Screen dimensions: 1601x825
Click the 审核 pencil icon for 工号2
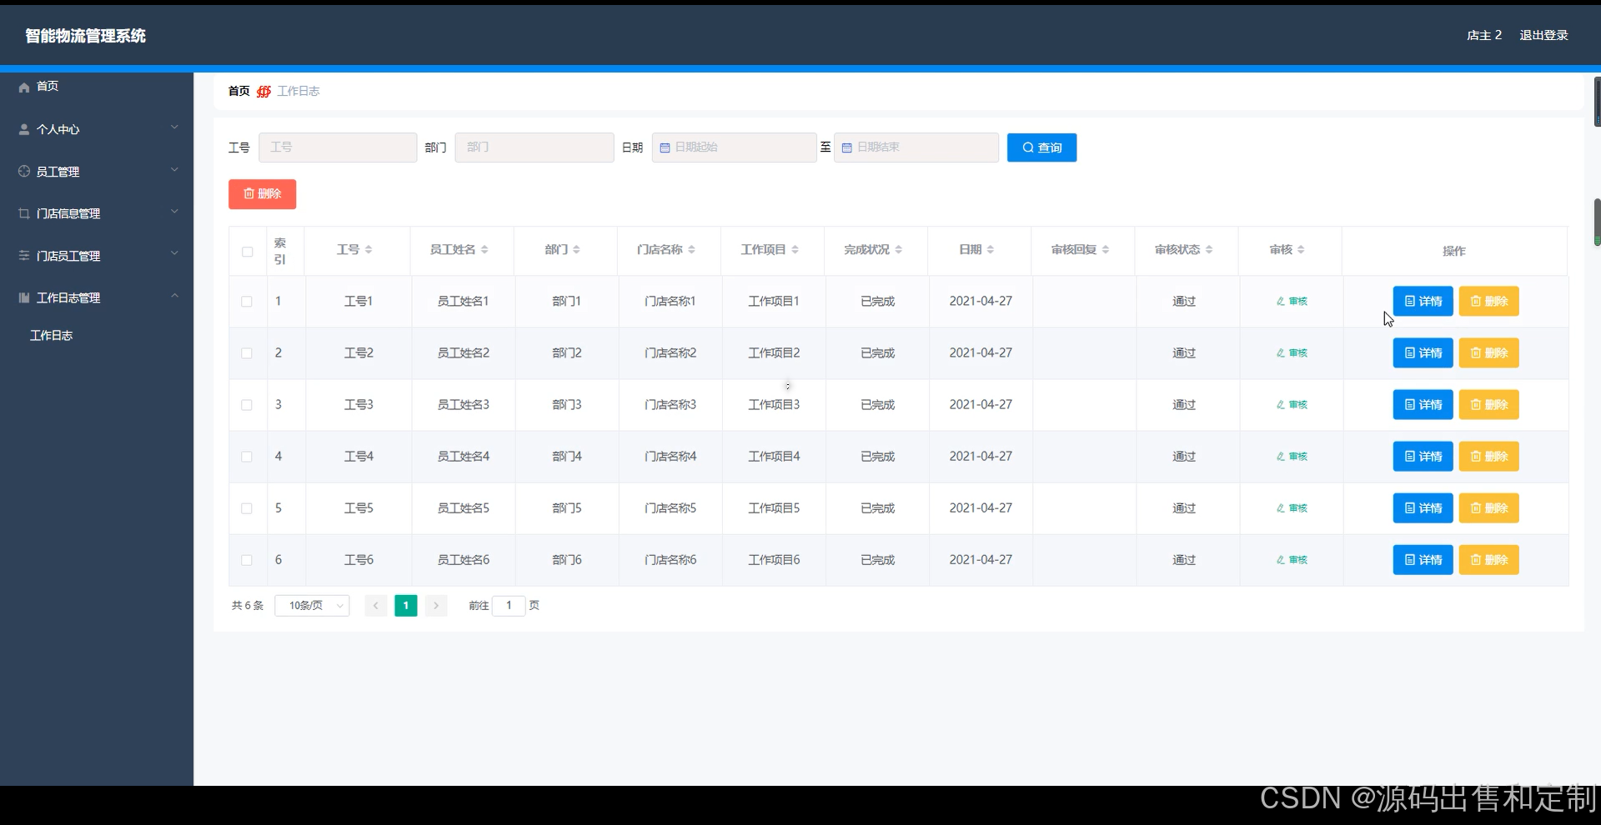click(1281, 353)
